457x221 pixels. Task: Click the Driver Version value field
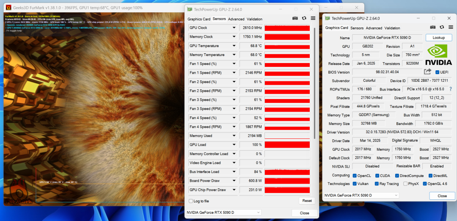pos(402,132)
